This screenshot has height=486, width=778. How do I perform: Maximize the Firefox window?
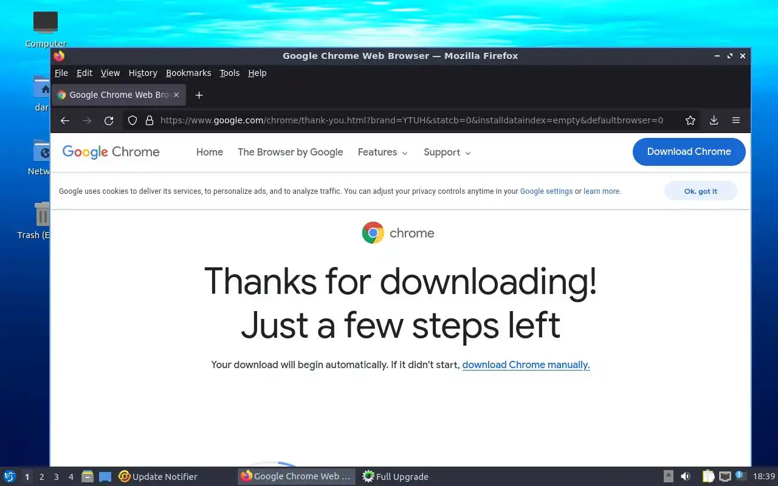730,56
